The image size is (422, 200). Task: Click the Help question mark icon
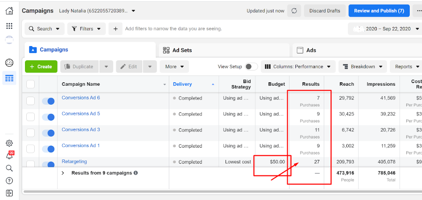9,181
